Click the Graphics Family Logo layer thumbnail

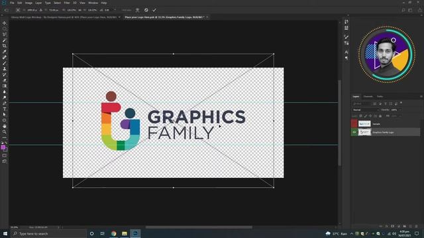click(364, 132)
